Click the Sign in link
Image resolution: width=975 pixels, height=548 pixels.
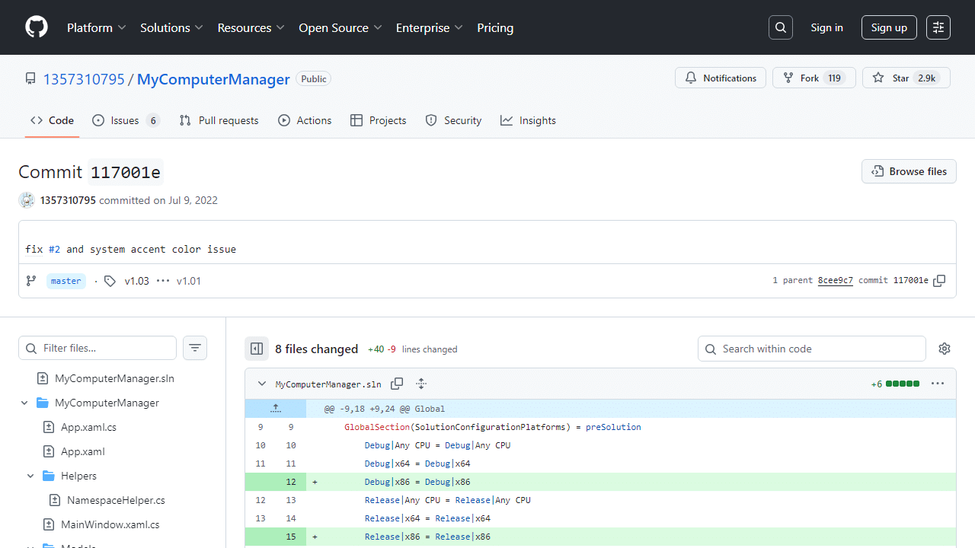(826, 27)
